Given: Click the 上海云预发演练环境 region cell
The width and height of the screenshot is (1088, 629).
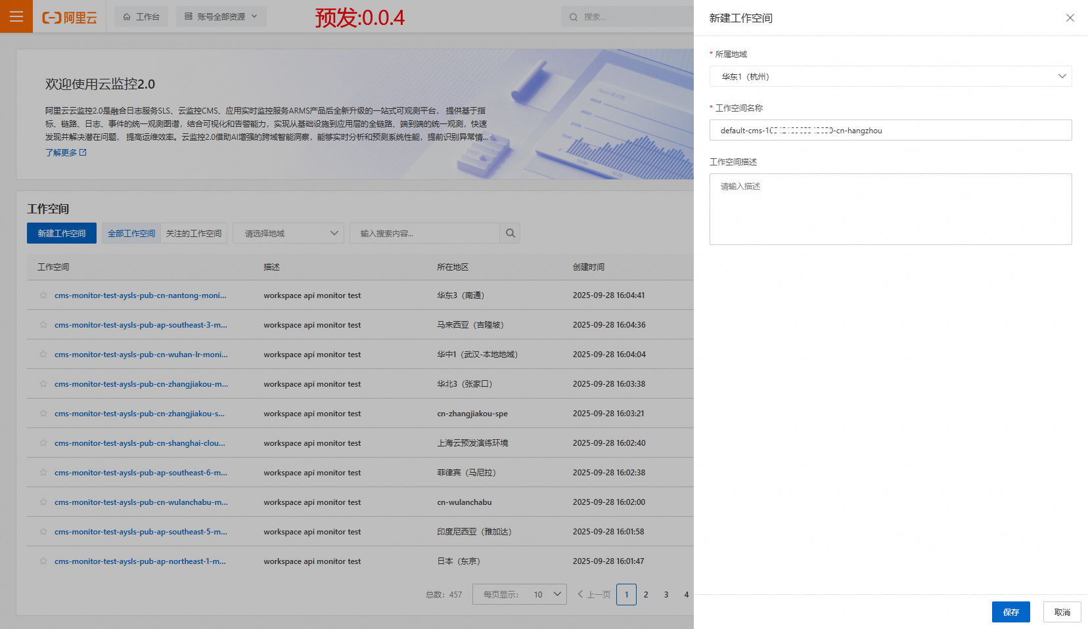Looking at the screenshot, I should pyautogui.click(x=473, y=443).
